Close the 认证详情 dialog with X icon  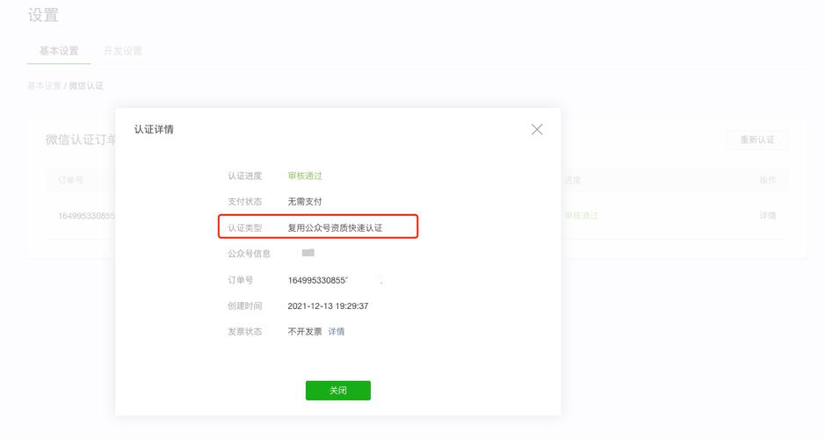(x=537, y=129)
